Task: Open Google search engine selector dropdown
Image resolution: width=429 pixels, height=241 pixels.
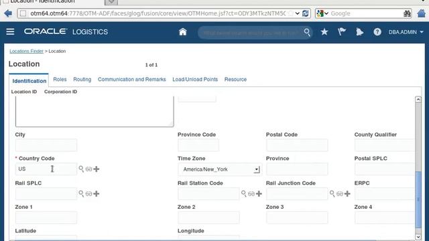Action: [322, 13]
